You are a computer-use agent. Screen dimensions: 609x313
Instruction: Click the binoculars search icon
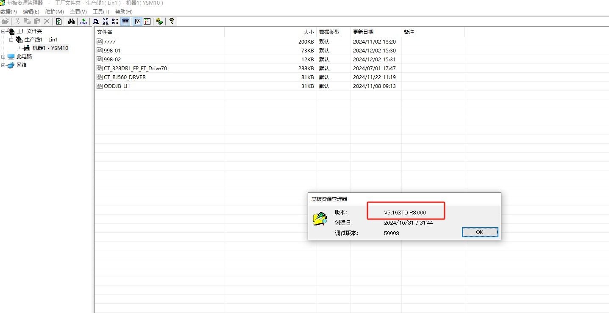(71, 21)
